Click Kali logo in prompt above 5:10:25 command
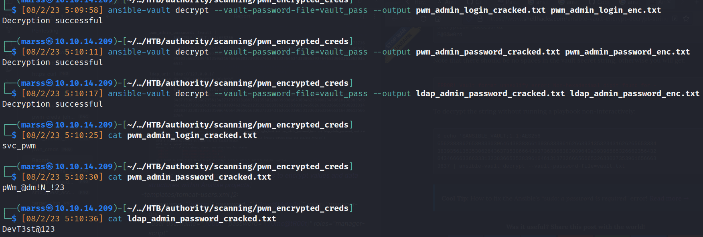 click(x=49, y=125)
